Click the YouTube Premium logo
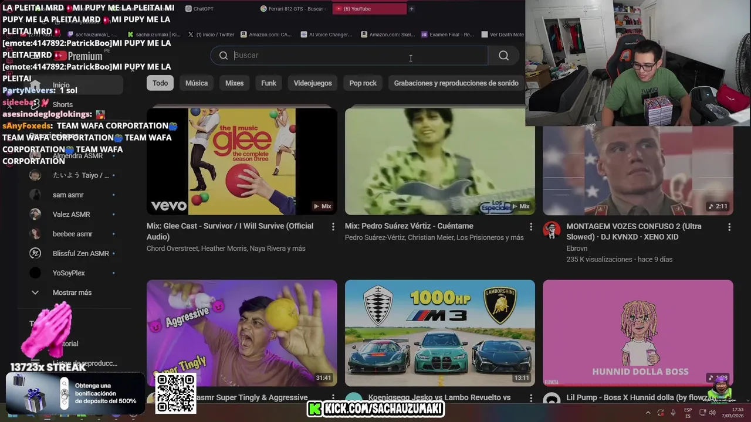 [78, 56]
